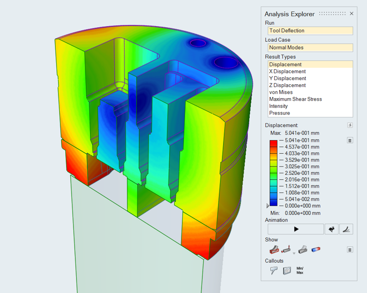Select the Tool Deflection run

pyautogui.click(x=310, y=30)
